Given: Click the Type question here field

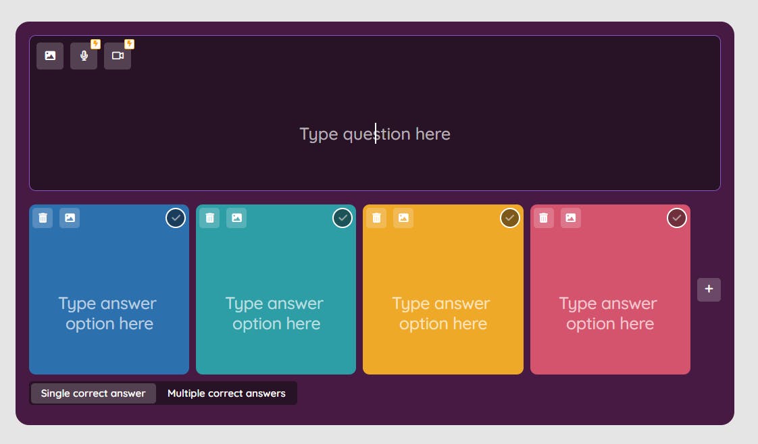Looking at the screenshot, I should (375, 134).
